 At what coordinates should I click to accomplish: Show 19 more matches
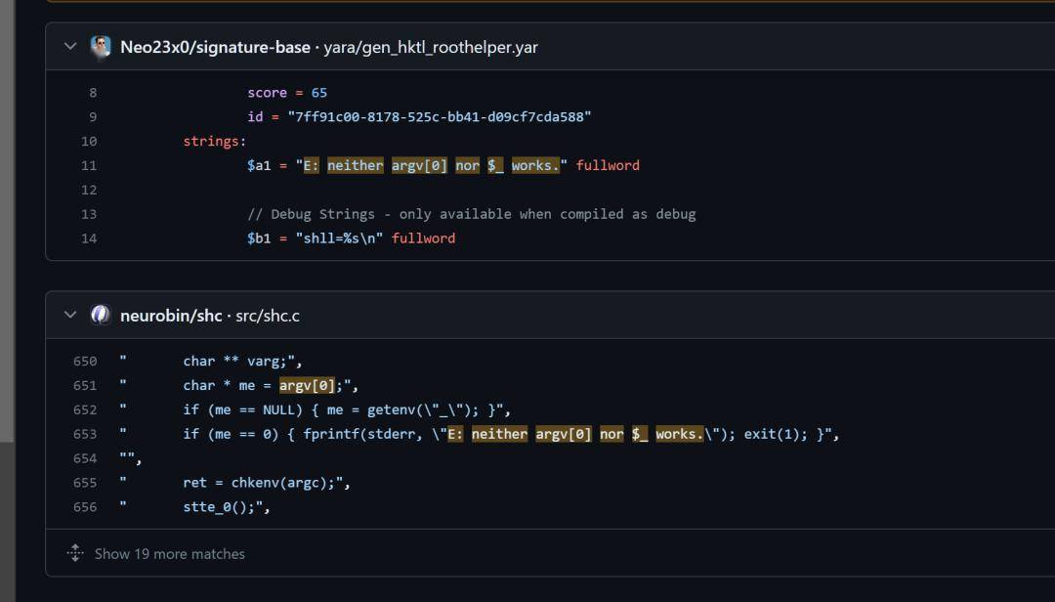170,553
